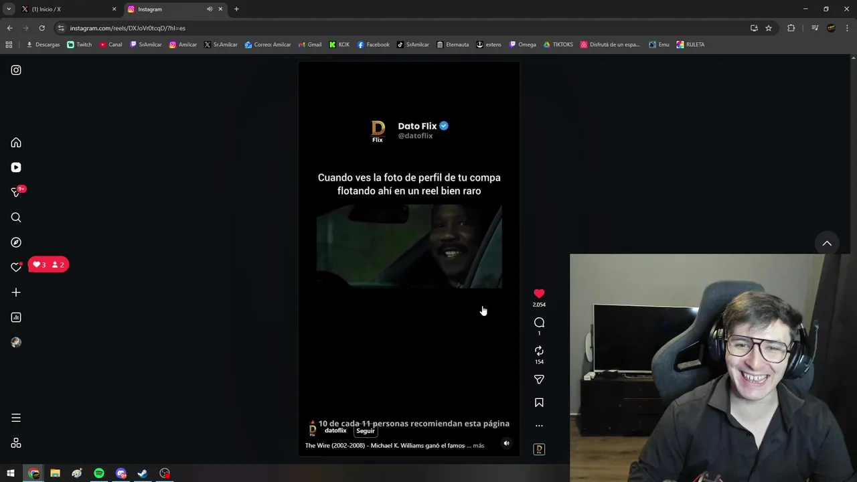Follow datoflix with Seguir button

pyautogui.click(x=366, y=431)
